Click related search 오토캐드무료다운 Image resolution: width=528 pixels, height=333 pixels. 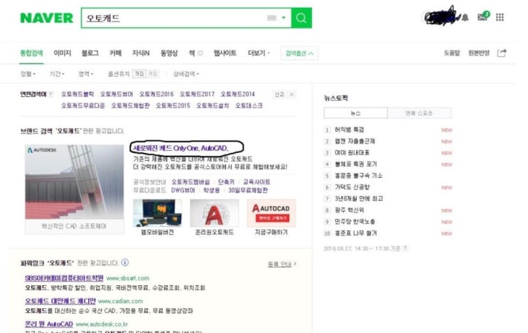click(83, 106)
